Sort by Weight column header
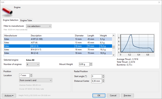This screenshot has height=99, width=162. point(106,36)
